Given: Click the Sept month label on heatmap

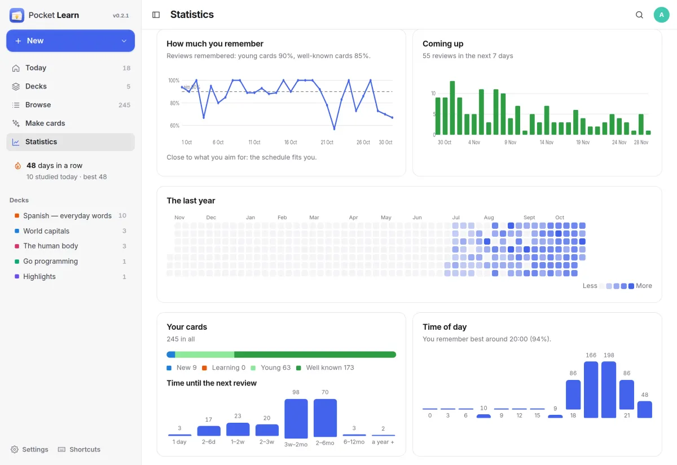Looking at the screenshot, I should [529, 217].
